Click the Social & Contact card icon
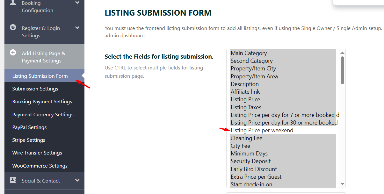This screenshot has height=194, width=384. click(x=13, y=180)
